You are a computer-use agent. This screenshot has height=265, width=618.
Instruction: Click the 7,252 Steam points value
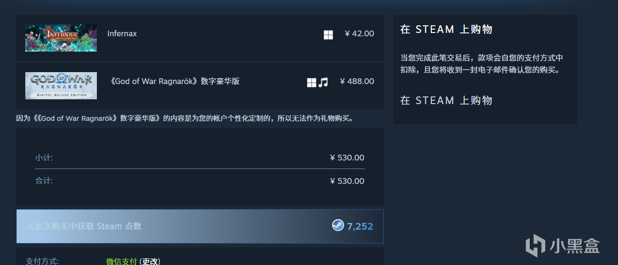(360, 226)
